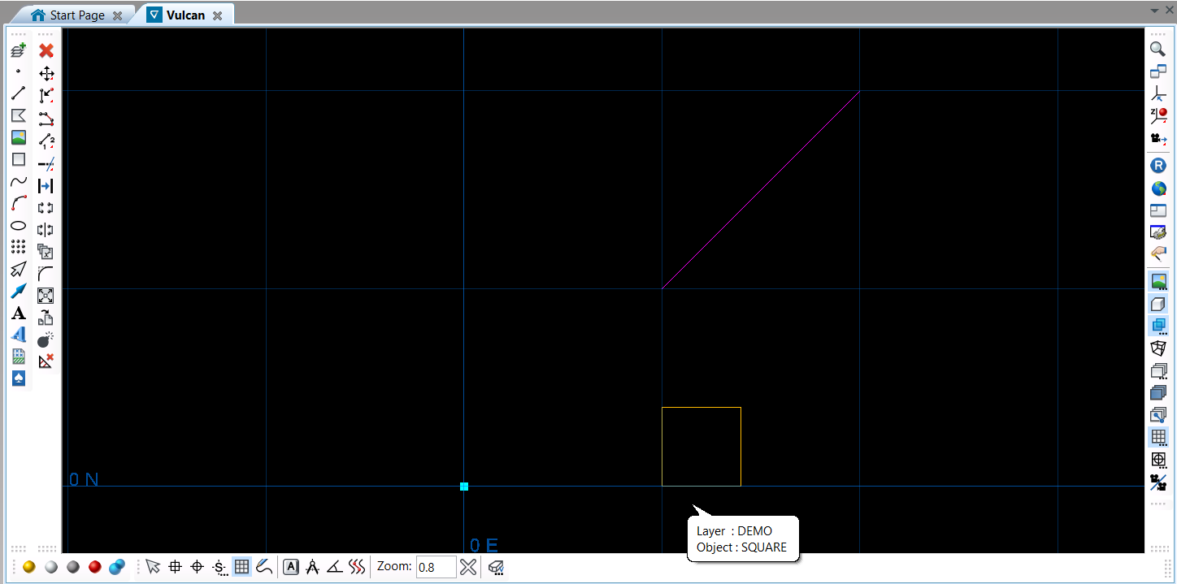Screen dimensions: 1177x584
Task: Select the ellipse creation tool
Action: coord(19,225)
